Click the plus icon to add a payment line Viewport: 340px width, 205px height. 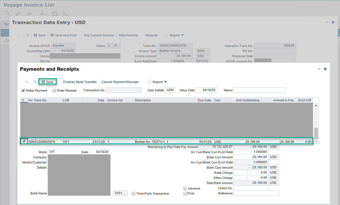[x=27, y=82]
